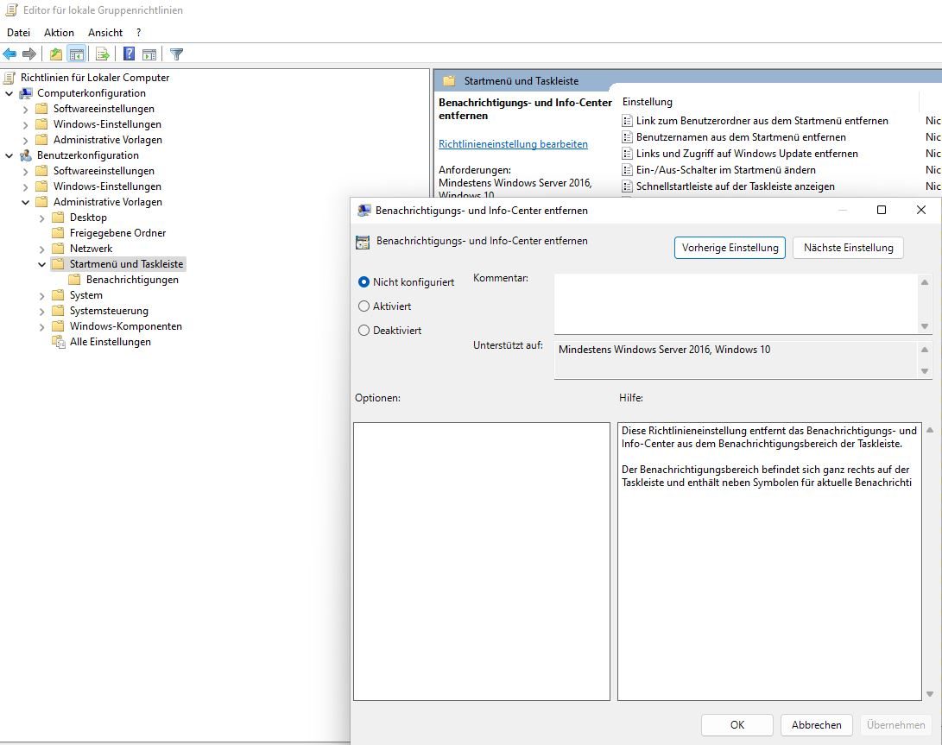
Task: Close the policy setting dialog
Action: 921,210
